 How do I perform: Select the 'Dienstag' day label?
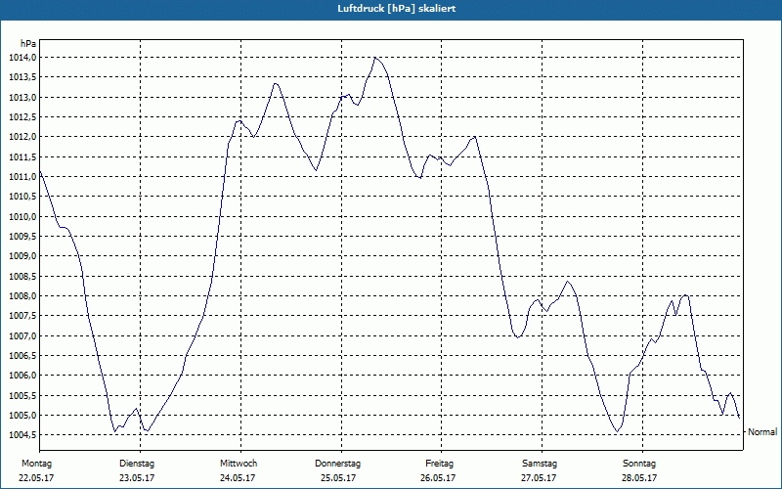137,464
